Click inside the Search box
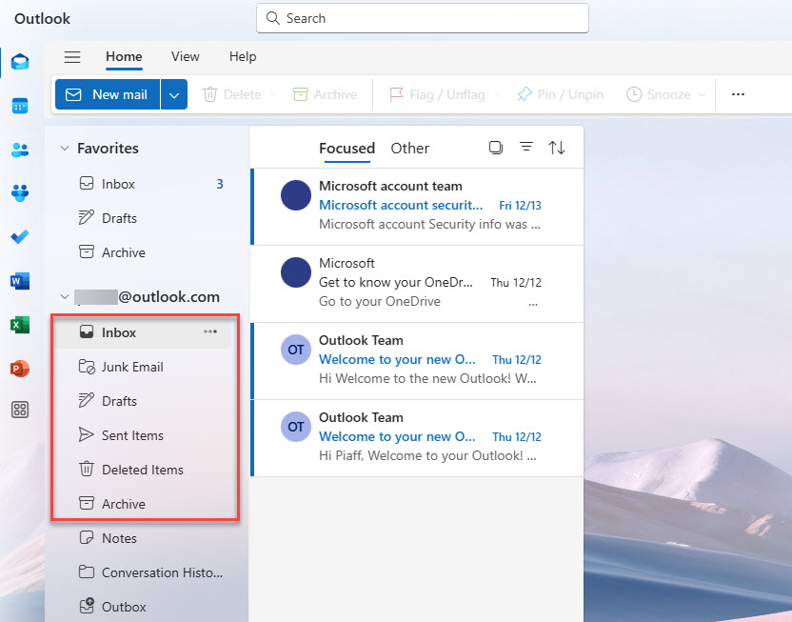The width and height of the screenshot is (792, 622). [x=423, y=18]
